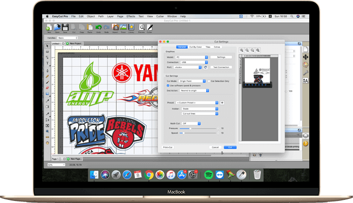Open the Effects menu
This screenshot has width=353, height=203.
[x=131, y=16]
